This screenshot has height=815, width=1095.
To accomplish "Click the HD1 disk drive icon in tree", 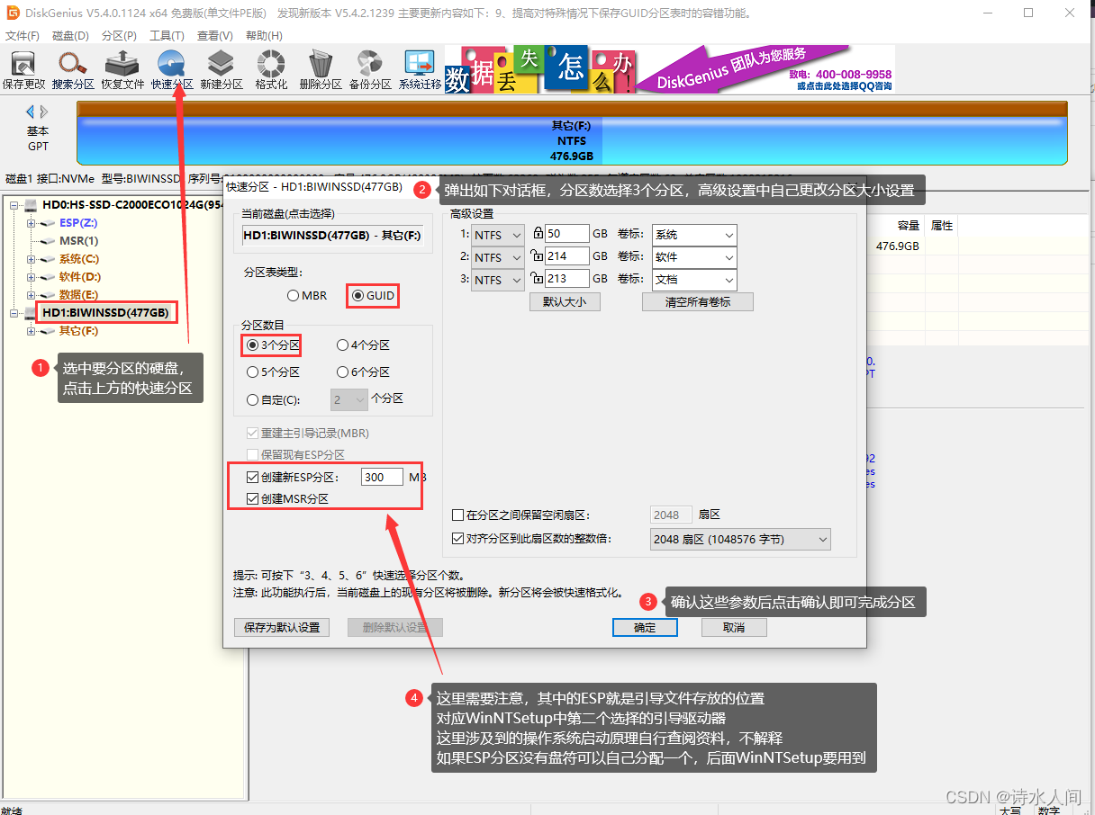I will tap(32, 313).
